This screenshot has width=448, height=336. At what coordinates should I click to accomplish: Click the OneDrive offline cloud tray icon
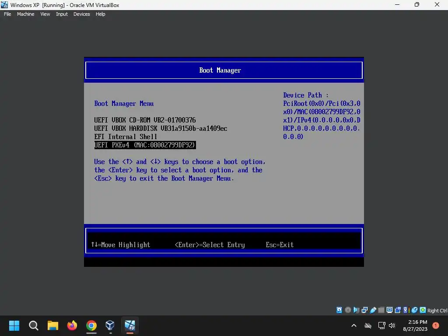(x=368, y=325)
